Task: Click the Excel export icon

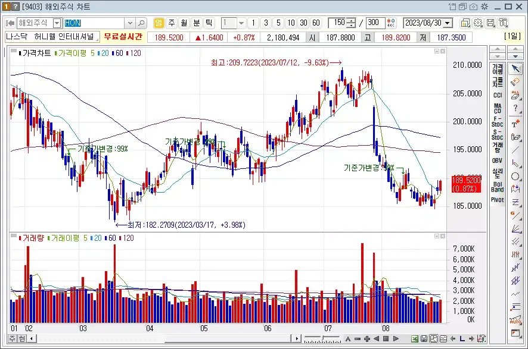Action: 415,338
